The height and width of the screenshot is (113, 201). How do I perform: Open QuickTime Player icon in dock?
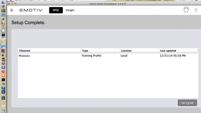click(3, 88)
